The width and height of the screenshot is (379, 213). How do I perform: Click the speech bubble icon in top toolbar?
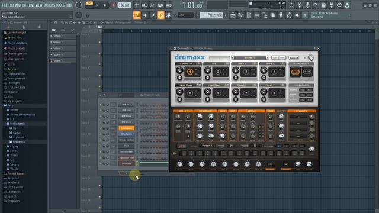(x=339, y=5)
